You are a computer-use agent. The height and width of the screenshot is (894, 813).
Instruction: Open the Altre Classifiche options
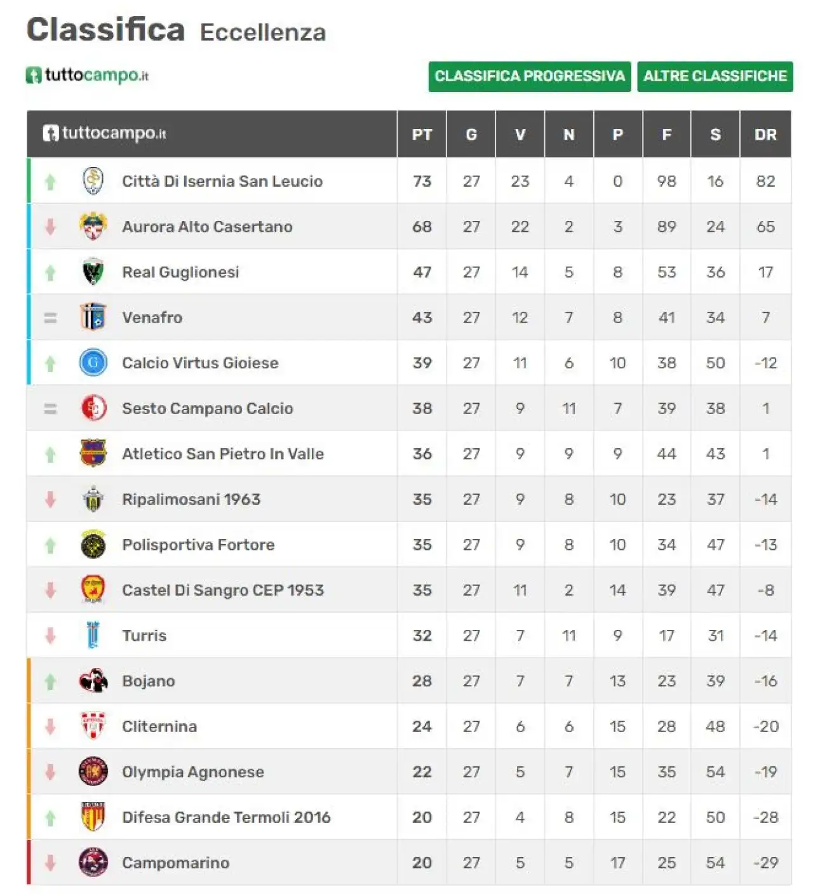point(715,76)
